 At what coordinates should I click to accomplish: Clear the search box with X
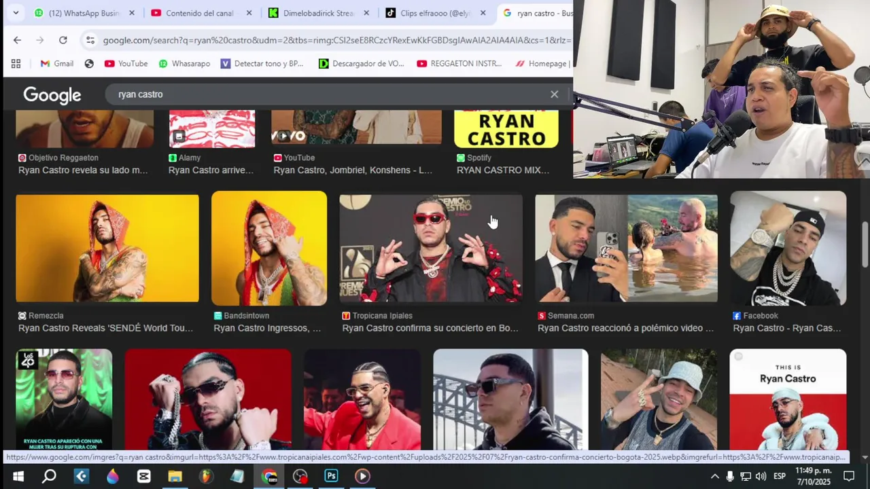click(555, 94)
